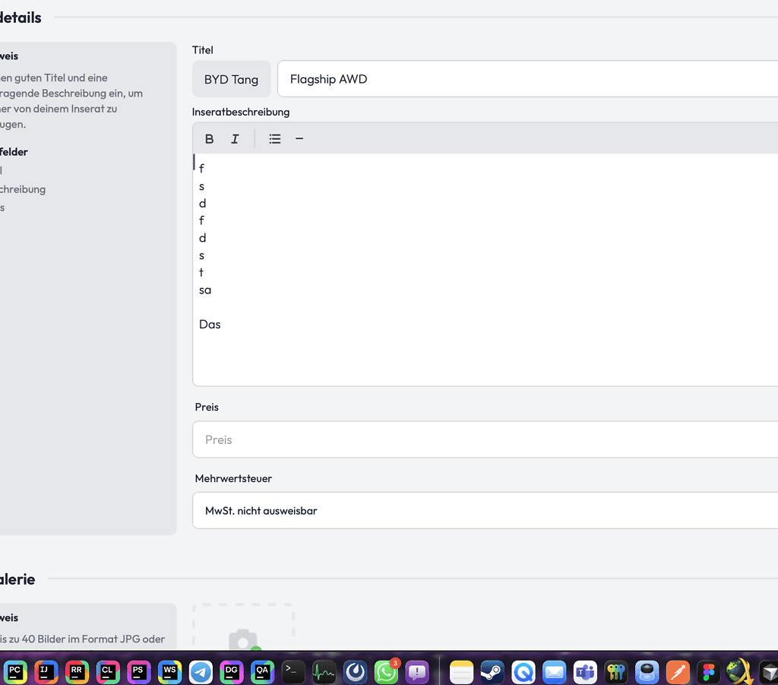The height and width of the screenshot is (685, 778).
Task: Launch Steam from the dock
Action: [x=492, y=671]
